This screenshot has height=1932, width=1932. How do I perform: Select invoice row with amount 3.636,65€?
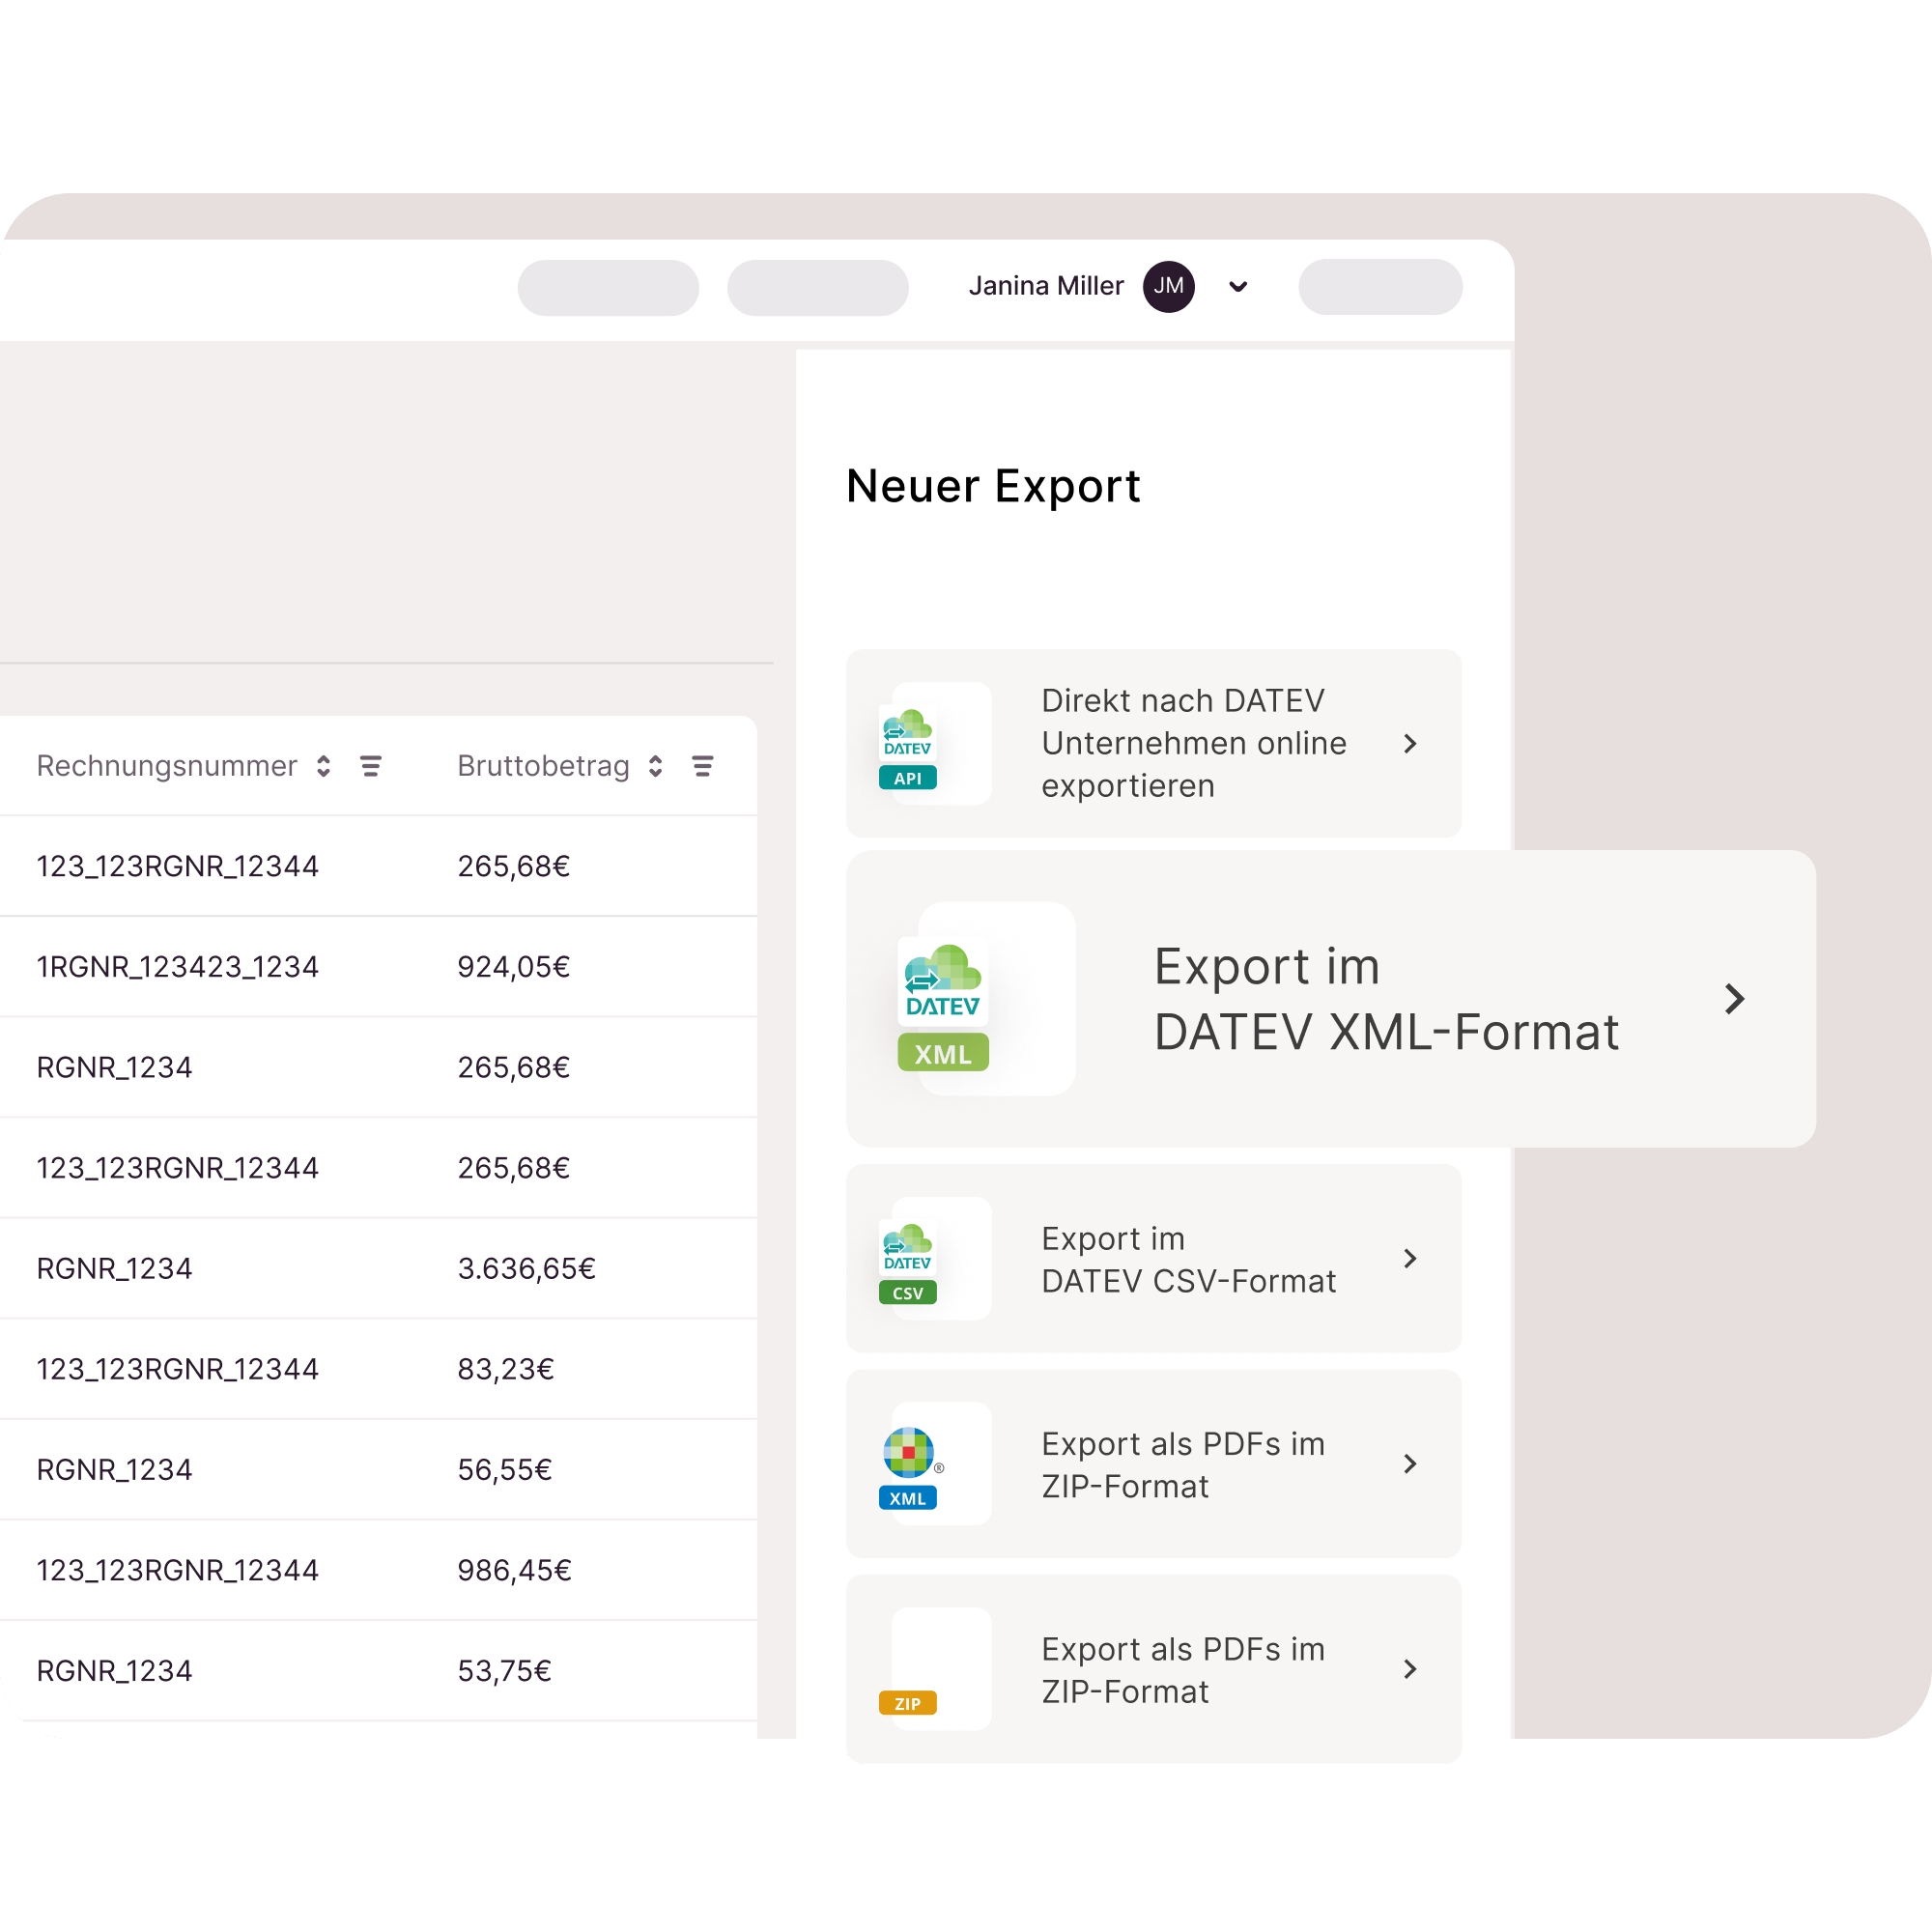point(526,1268)
